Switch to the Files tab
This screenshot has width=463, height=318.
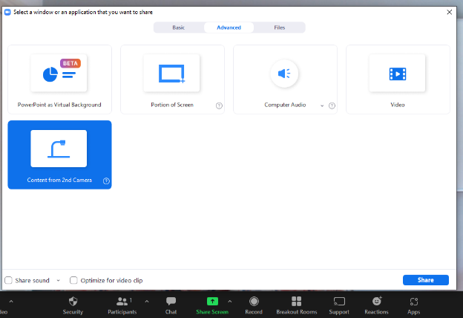coord(279,27)
